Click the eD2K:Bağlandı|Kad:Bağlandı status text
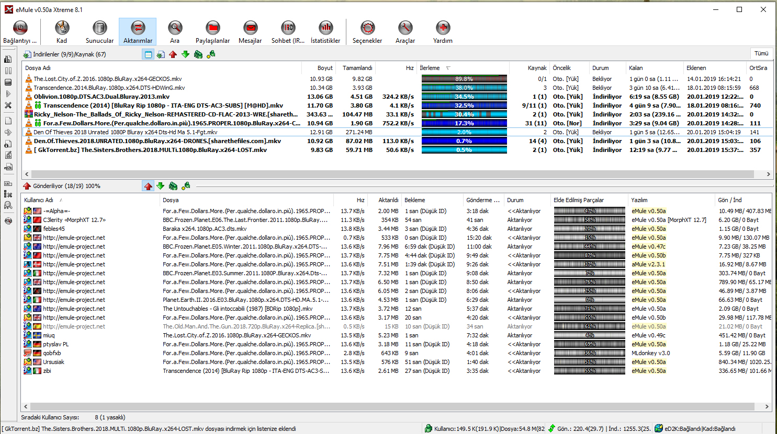Screen dimensions: 777x434 tap(700, 429)
